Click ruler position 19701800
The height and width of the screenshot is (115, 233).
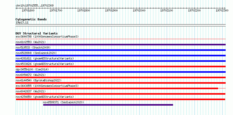tap(84, 10)
